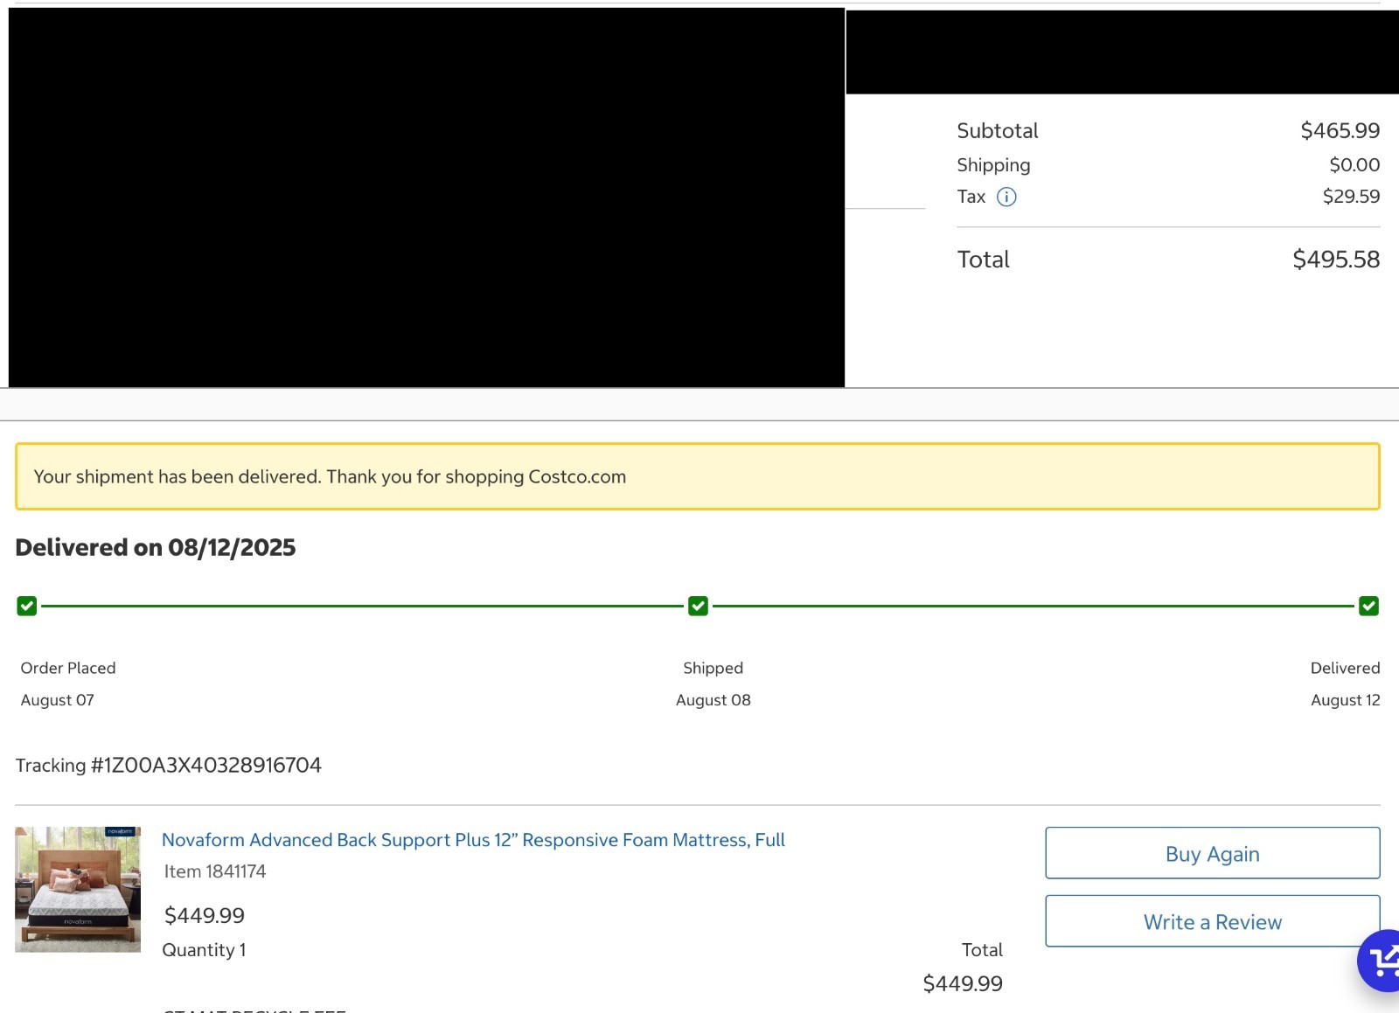Click the Shipping label in order summary

tap(993, 165)
